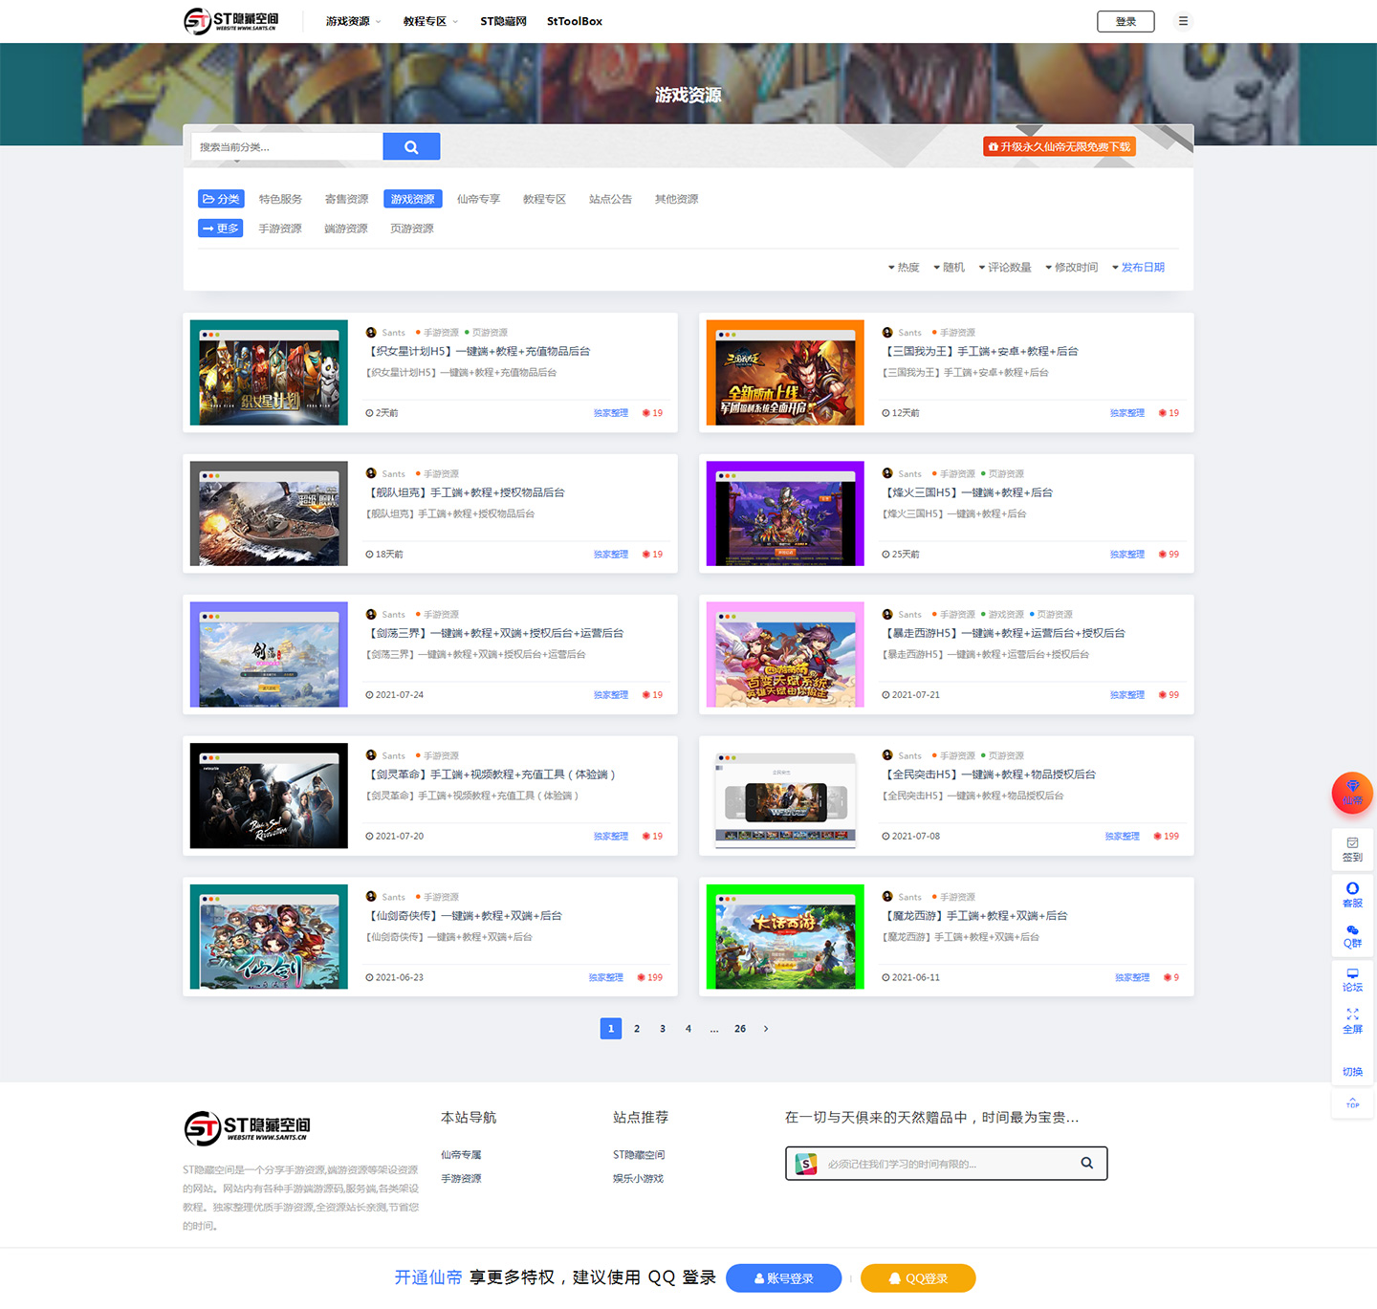Open 剑灵革命 thumbnail image
1377x1309 pixels.
point(269,796)
